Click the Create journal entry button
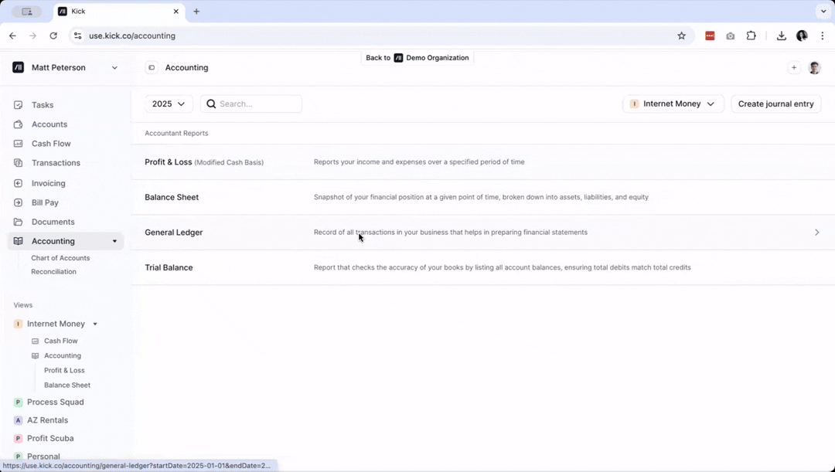Image resolution: width=835 pixels, height=472 pixels. pos(775,104)
